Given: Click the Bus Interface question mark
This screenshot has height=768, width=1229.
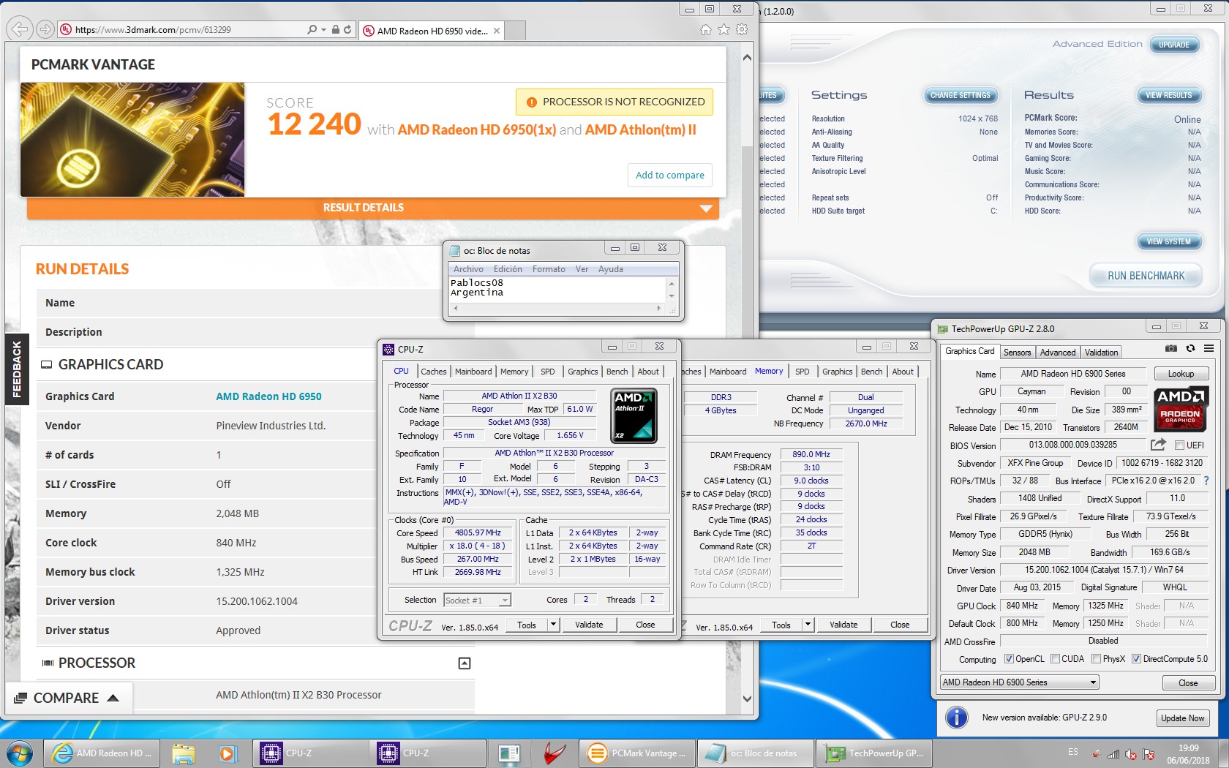Looking at the screenshot, I should point(1206,481).
